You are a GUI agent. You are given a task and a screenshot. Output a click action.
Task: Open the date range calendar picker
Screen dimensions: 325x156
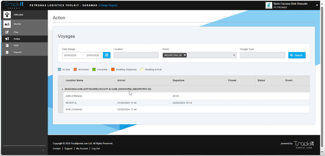(107, 55)
